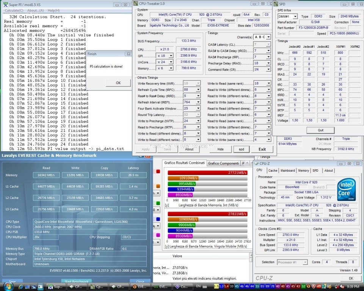The image size is (364, 291).
Task: Click the muted volume tray icon
Action: tap(342, 286)
